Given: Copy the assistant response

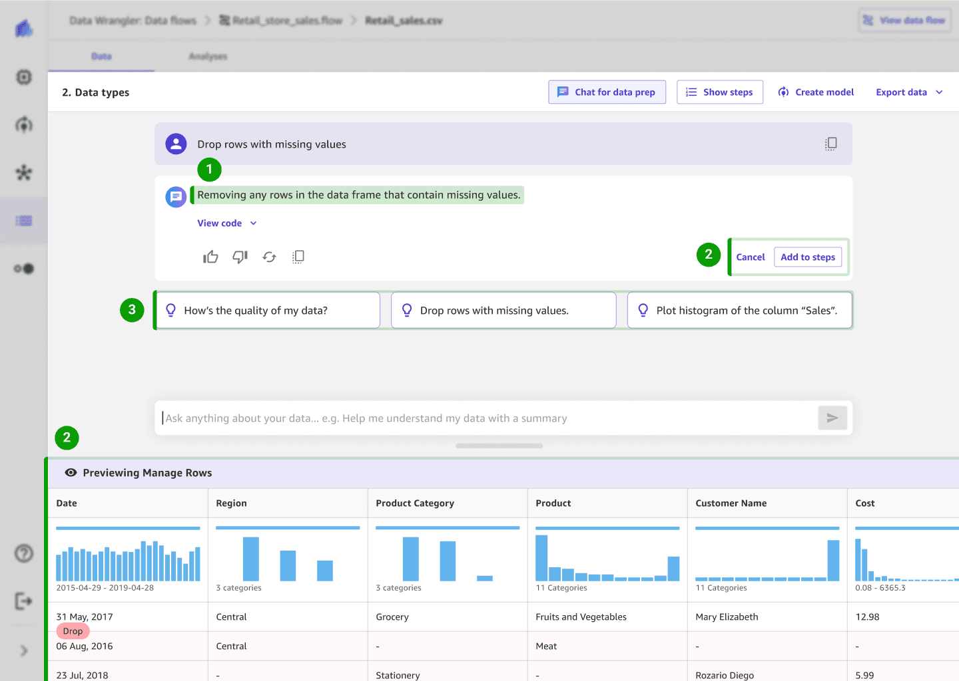Looking at the screenshot, I should tap(298, 257).
